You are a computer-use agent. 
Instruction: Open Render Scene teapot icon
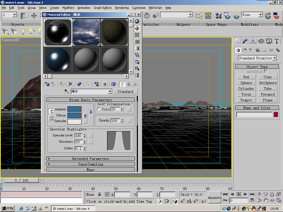pyautogui.click(x=227, y=16)
